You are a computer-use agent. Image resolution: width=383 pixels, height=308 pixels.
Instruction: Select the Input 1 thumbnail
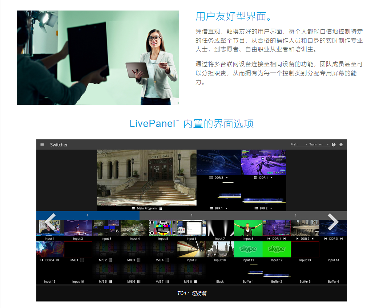(x=50, y=228)
